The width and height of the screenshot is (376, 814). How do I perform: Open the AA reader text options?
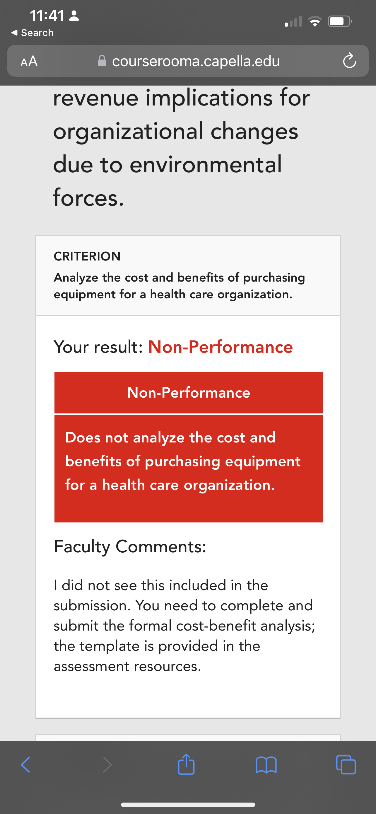pyautogui.click(x=29, y=61)
